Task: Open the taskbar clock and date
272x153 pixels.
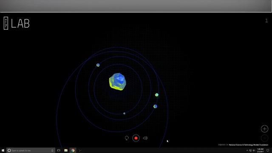Action: [261, 150]
